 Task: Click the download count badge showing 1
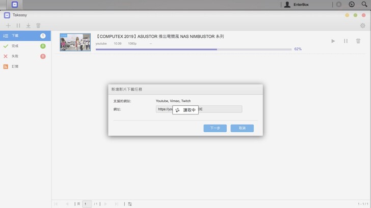(x=43, y=36)
